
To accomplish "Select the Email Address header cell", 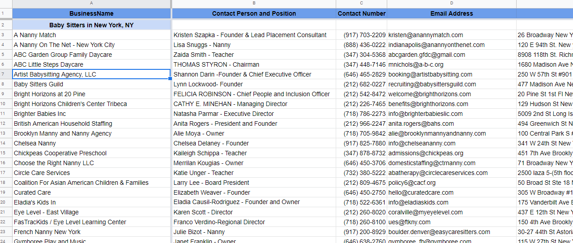I will click(x=451, y=13).
